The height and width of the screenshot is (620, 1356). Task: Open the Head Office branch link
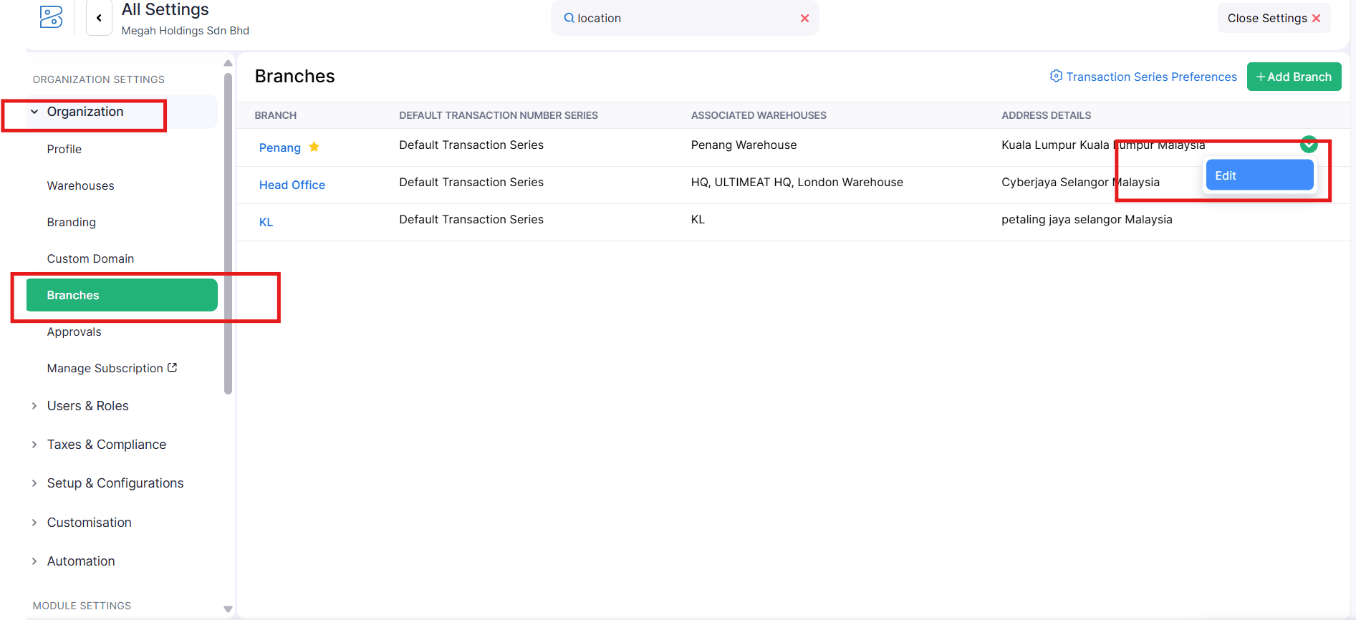click(292, 185)
